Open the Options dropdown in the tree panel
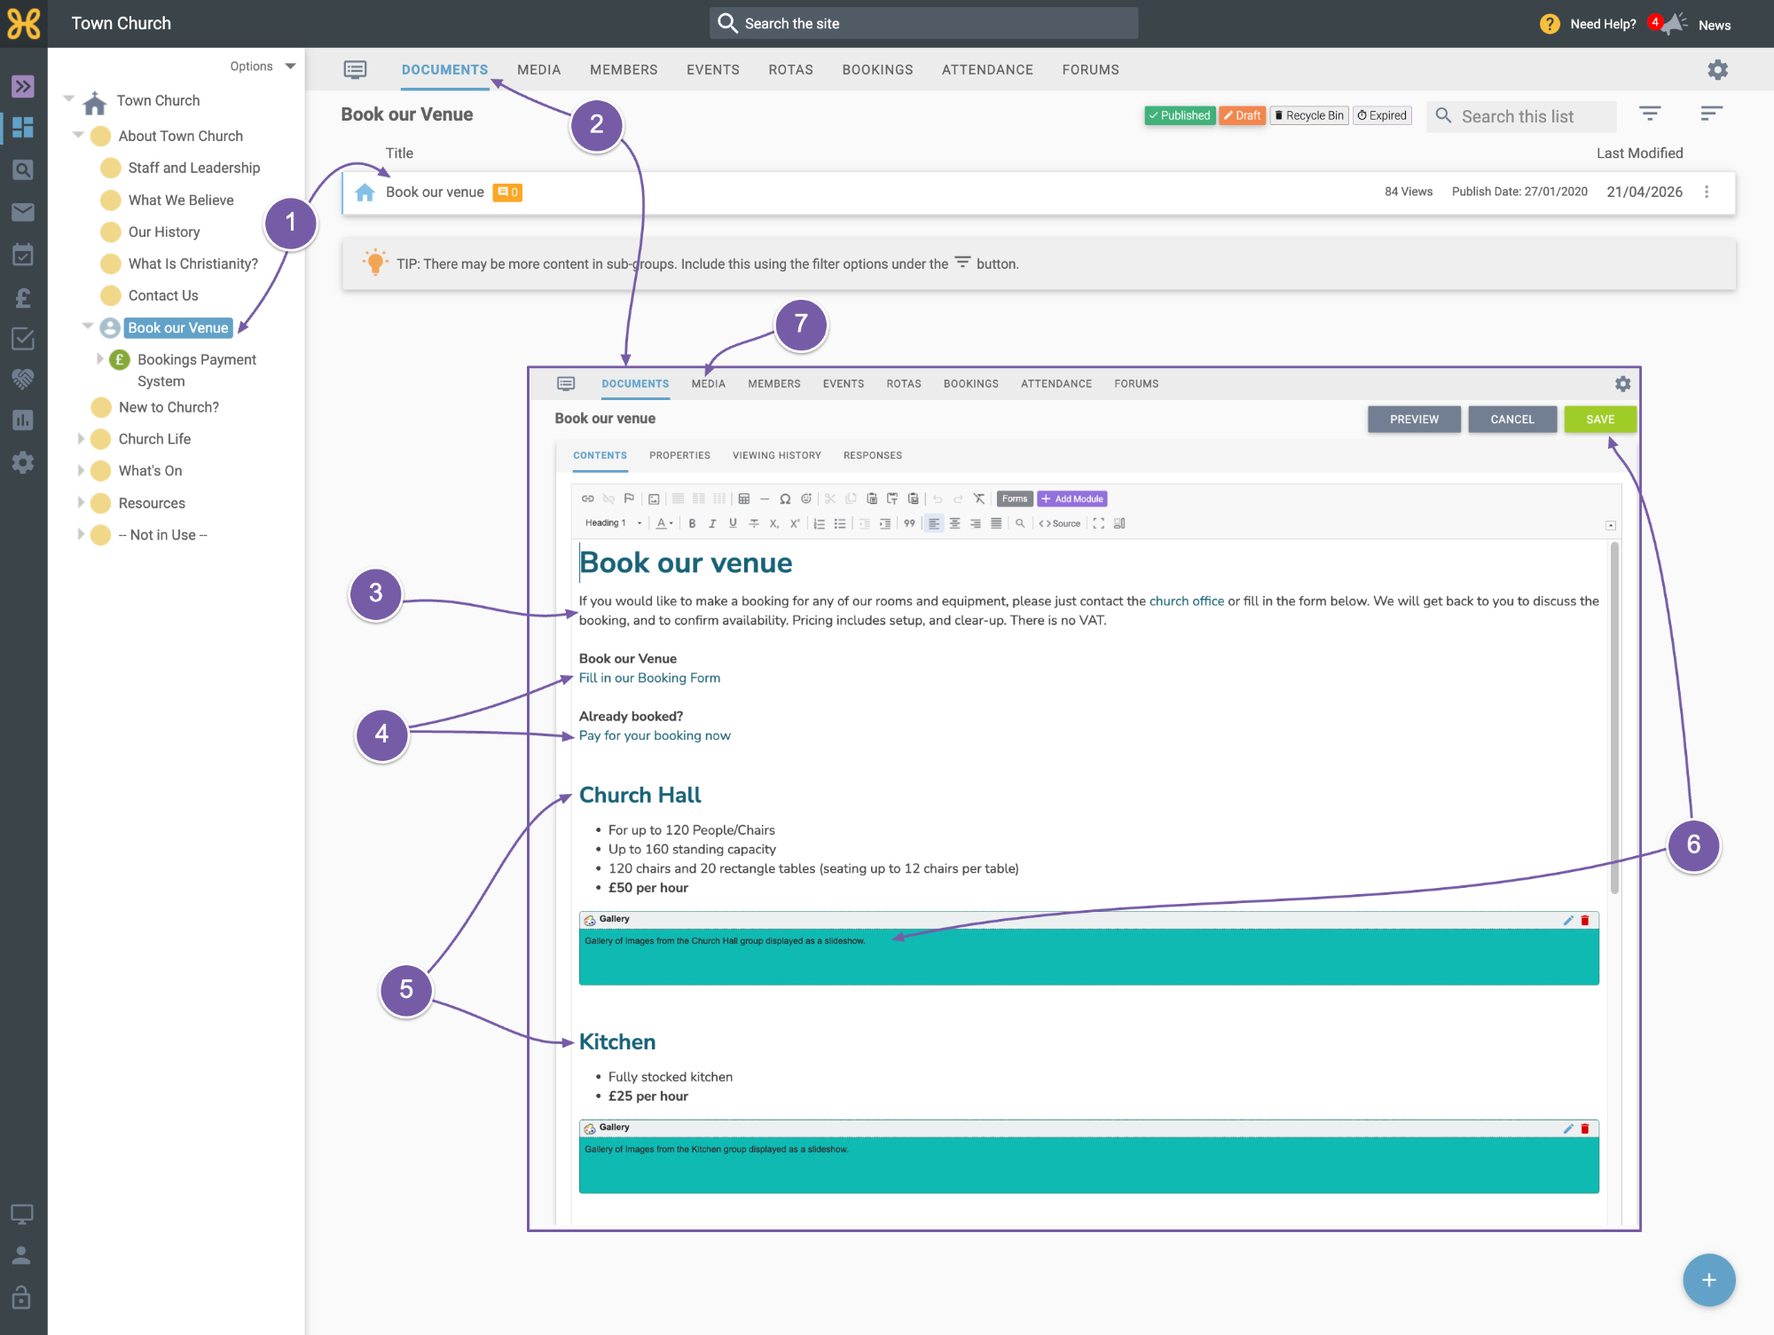Screen dimensions: 1774x1335 [x=263, y=67]
